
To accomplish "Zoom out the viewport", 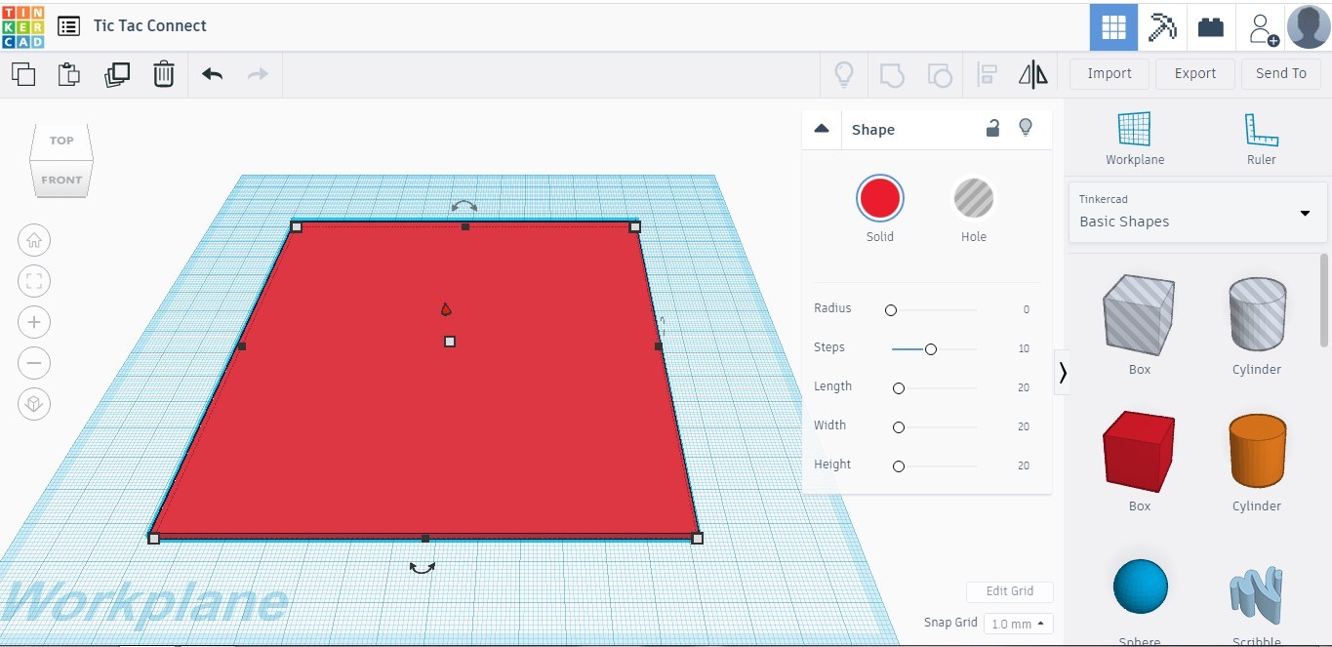I will tap(34, 363).
